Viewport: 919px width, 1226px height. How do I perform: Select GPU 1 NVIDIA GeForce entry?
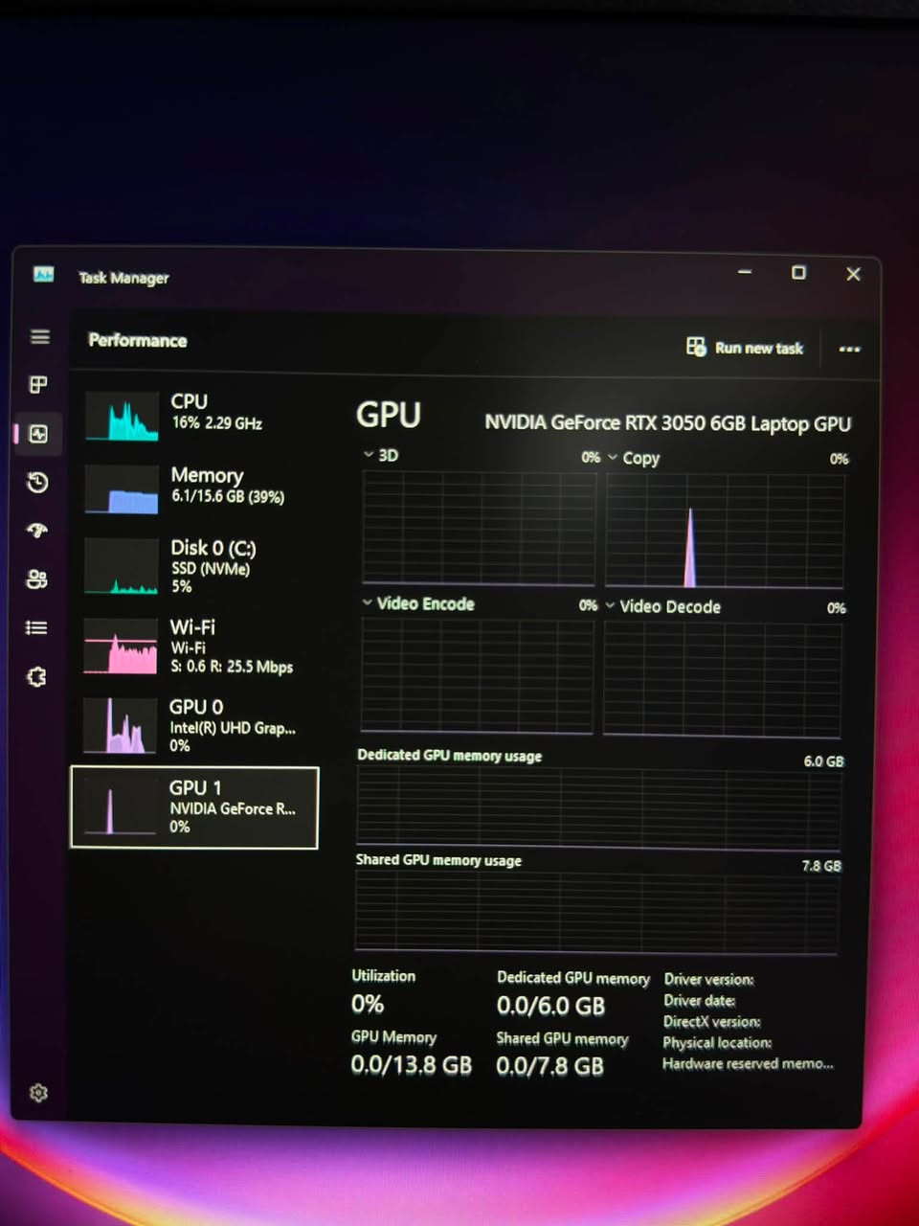pos(194,807)
